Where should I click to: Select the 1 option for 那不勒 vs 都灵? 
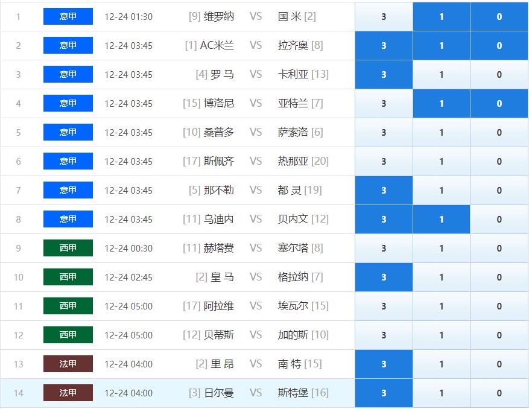click(x=442, y=191)
